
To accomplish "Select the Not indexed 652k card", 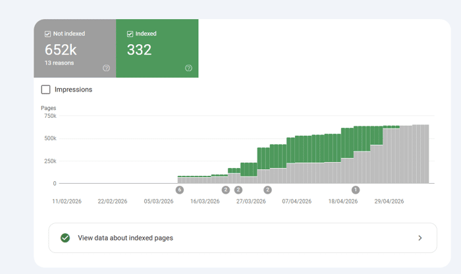I will point(75,49).
